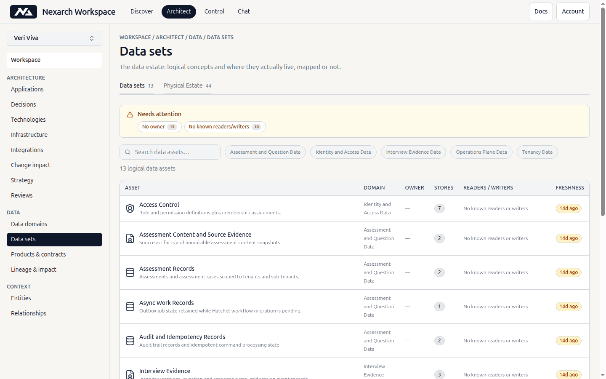Screen dimensions: 606x379
Task: Switch to the Discover tab
Action: [142, 12]
